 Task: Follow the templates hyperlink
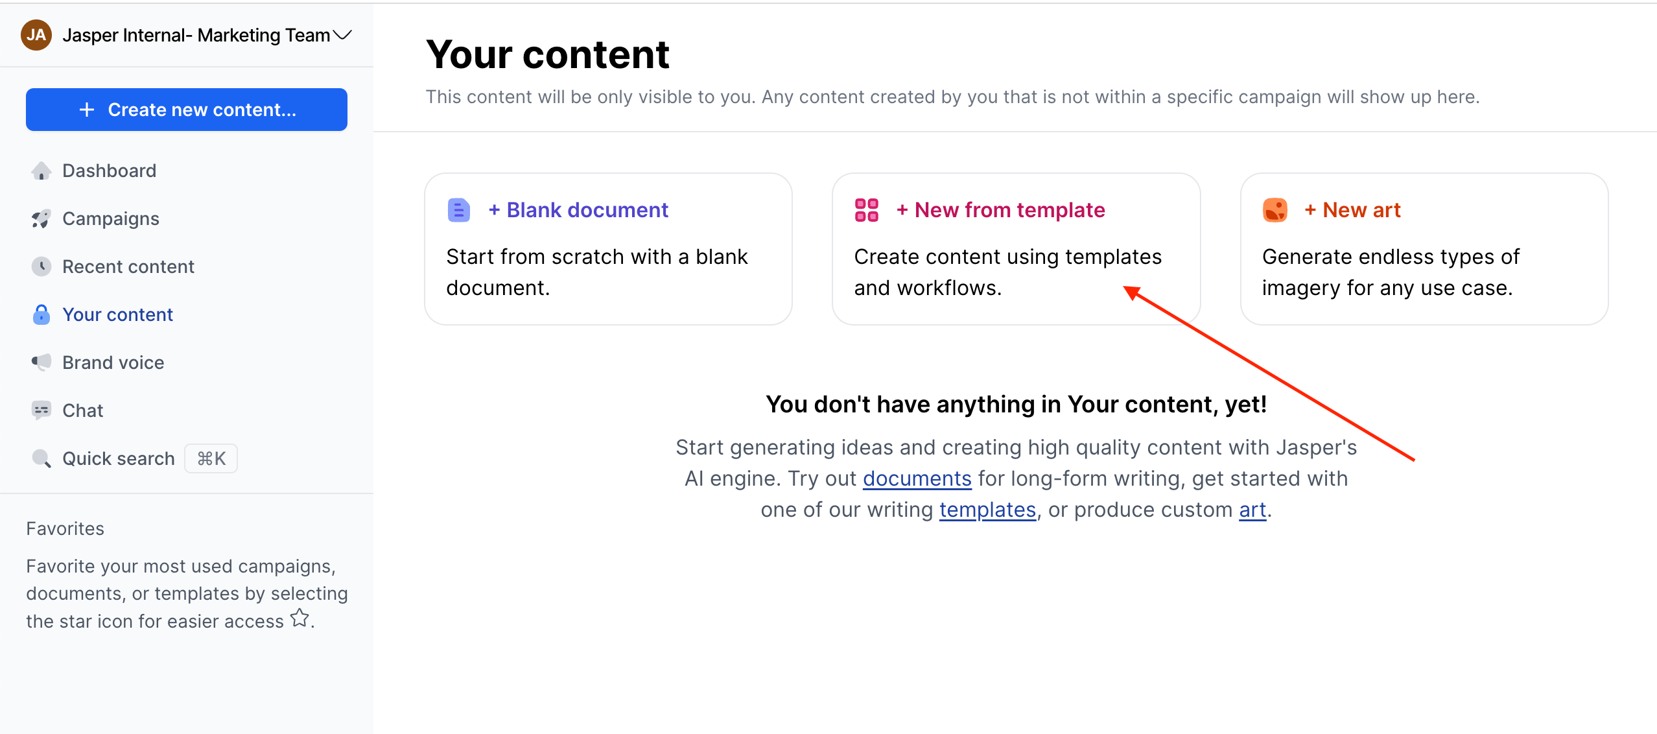click(987, 510)
